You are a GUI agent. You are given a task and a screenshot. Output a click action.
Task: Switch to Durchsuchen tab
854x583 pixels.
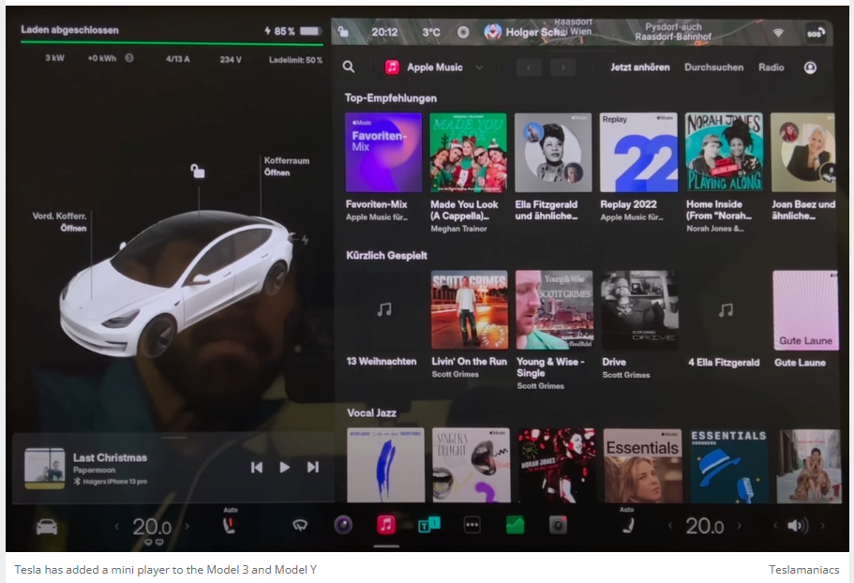click(713, 67)
